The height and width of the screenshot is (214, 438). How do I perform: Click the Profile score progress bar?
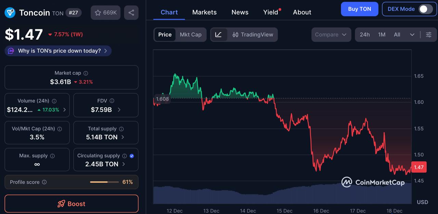[x=104, y=182]
